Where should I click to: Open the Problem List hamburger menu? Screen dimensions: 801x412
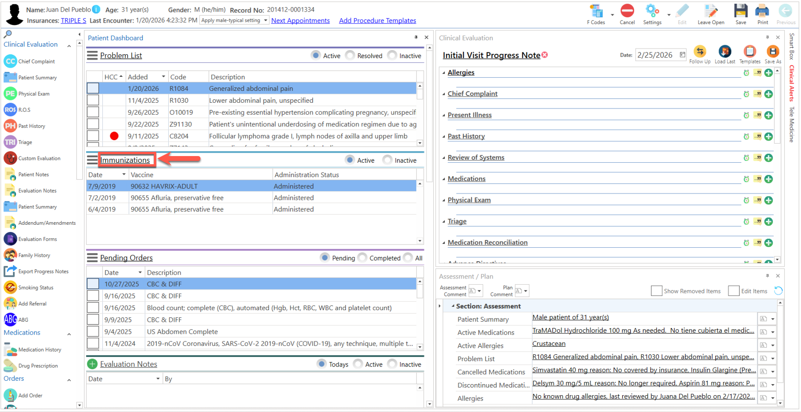(92, 55)
